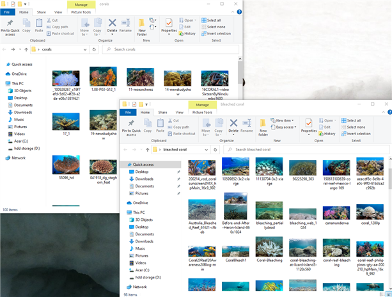Open Easy access dropdown in bleached coral window
Viewport: 392px width, 297px height.
(x=284, y=127)
